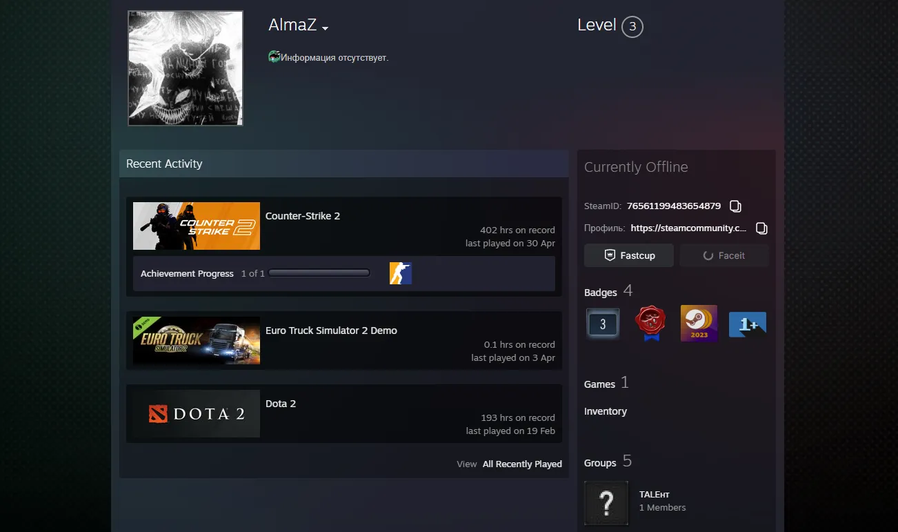Click the Level 3 circle next to Level
This screenshot has width=898, height=532.
pyautogui.click(x=632, y=27)
